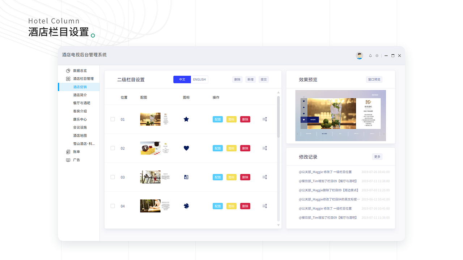Viewport: 463px width, 260px height.
Task: Select the heart icon in row 02
Action: (186, 148)
